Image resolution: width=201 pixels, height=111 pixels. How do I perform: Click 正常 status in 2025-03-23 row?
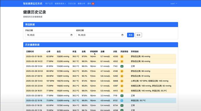pos(133,96)
